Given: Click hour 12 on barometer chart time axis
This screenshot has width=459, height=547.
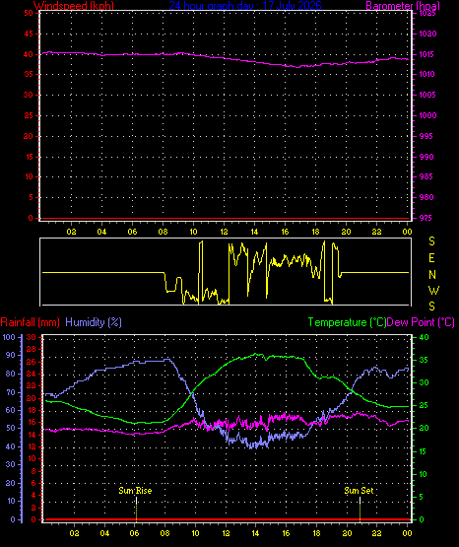Looking at the screenshot, I should tap(224, 232).
